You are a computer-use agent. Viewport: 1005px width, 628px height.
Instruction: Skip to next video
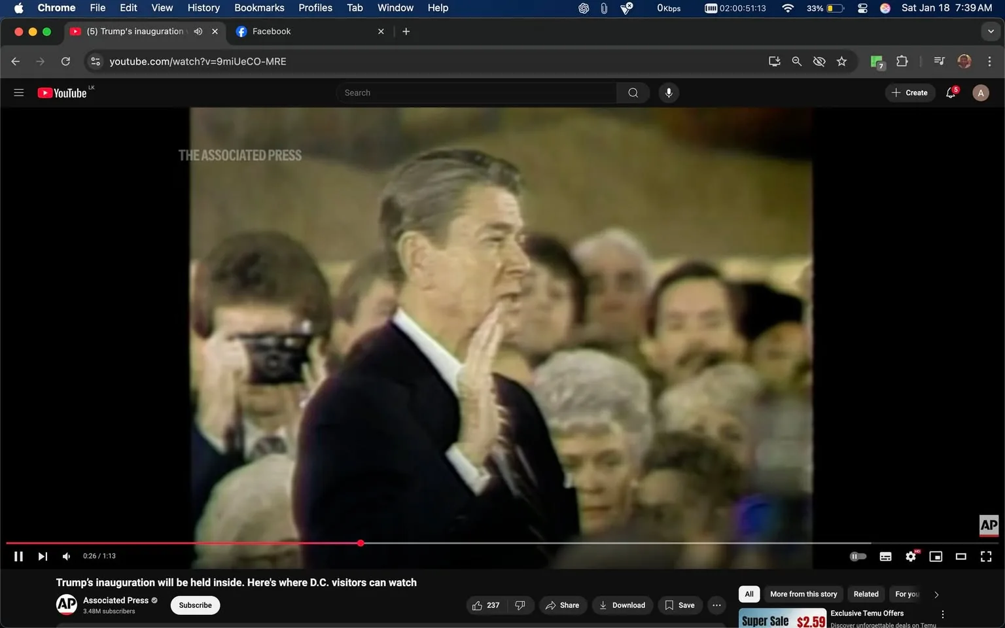[x=43, y=557]
